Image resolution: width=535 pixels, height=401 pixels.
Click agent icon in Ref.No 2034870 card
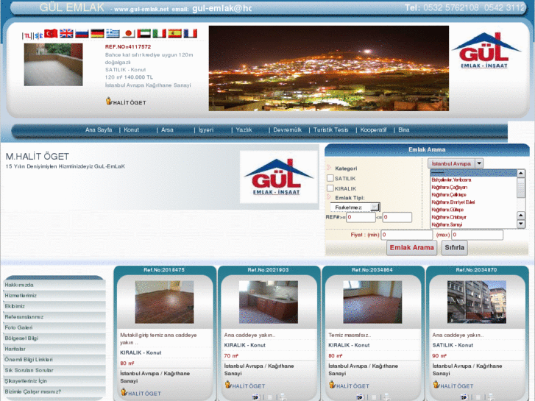[x=436, y=385]
